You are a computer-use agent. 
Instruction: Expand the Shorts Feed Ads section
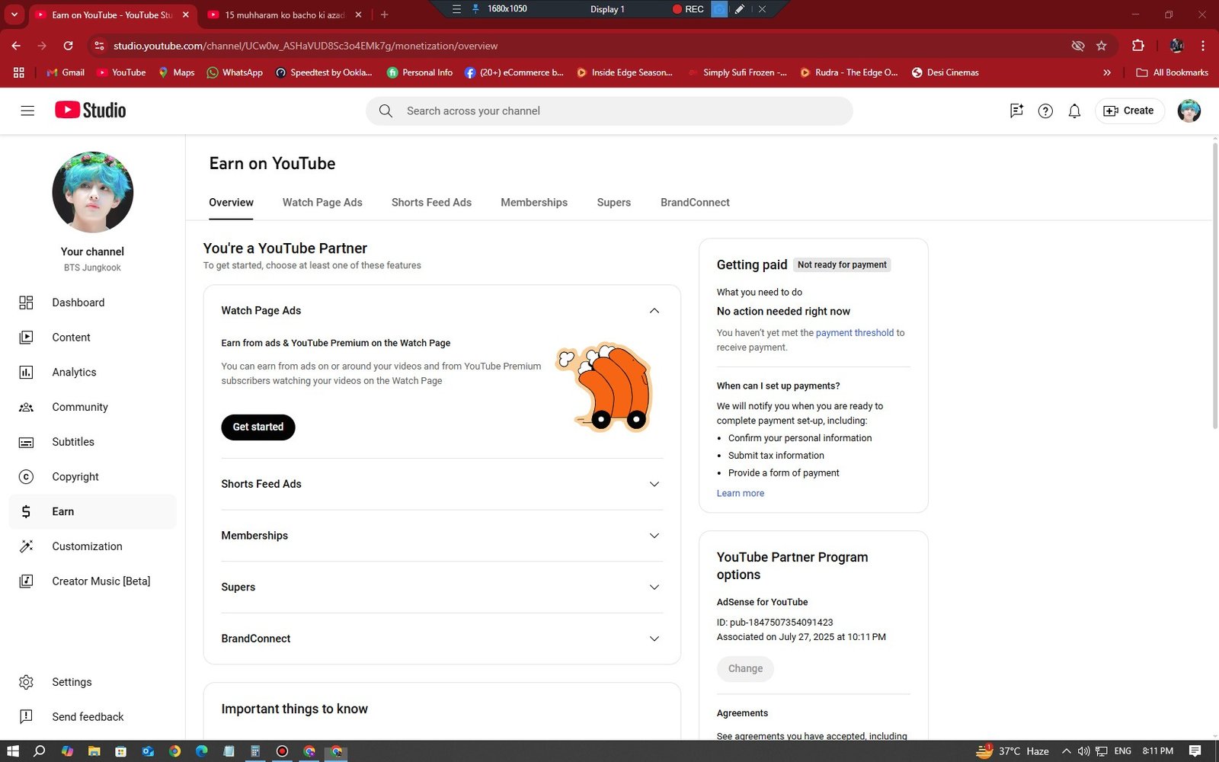[654, 484]
